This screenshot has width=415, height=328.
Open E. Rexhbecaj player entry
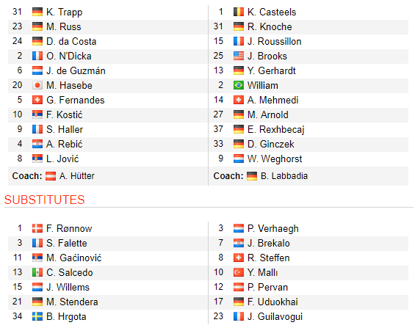pos(275,129)
